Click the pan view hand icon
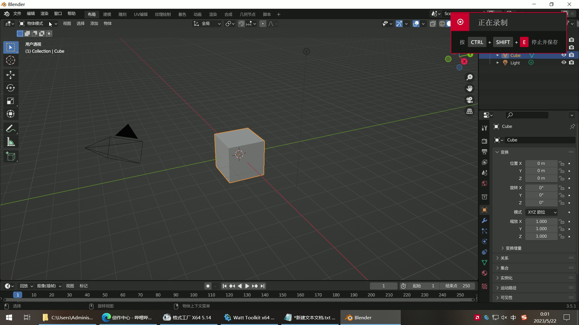The width and height of the screenshot is (579, 325). pyautogui.click(x=470, y=88)
